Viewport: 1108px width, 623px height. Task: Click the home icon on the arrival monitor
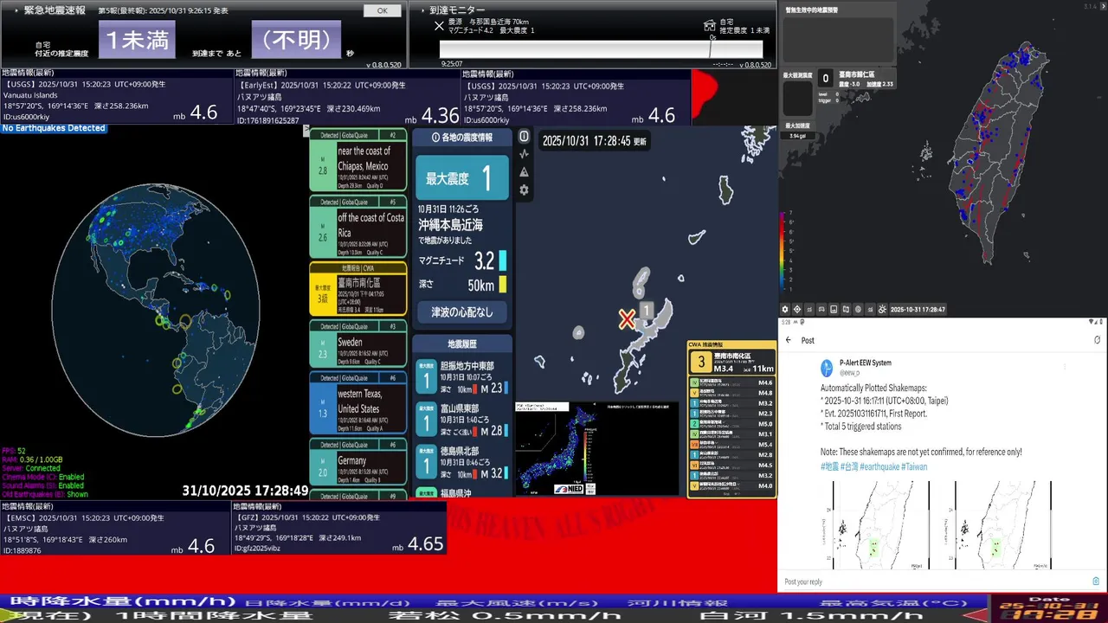710,26
